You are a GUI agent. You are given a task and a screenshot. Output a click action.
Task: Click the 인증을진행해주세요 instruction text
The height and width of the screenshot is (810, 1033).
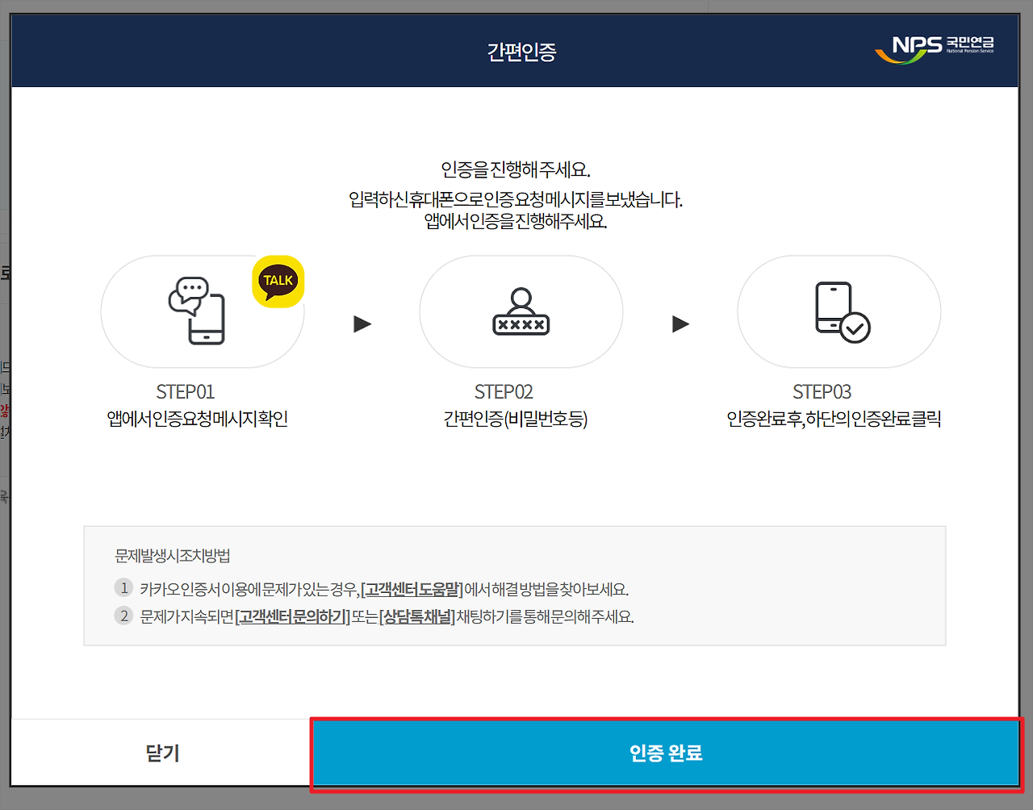tap(516, 167)
